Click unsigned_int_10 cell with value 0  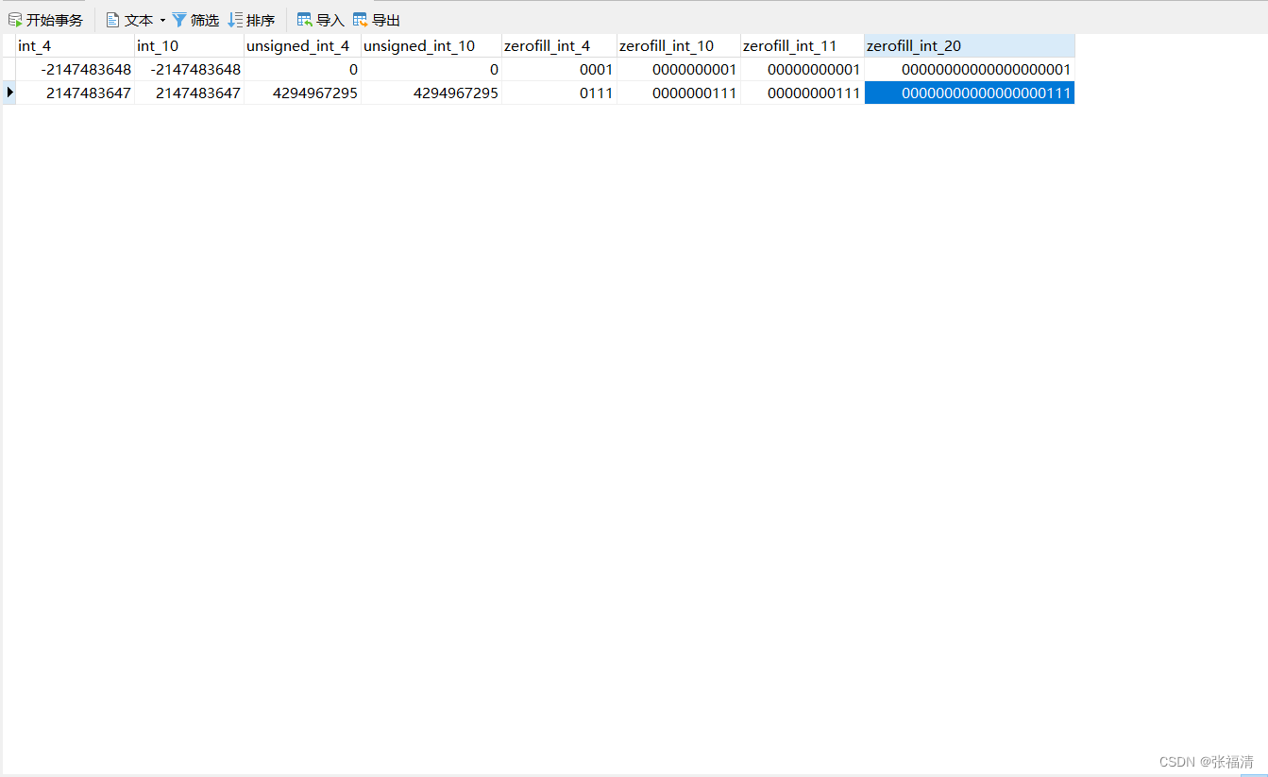tap(431, 69)
